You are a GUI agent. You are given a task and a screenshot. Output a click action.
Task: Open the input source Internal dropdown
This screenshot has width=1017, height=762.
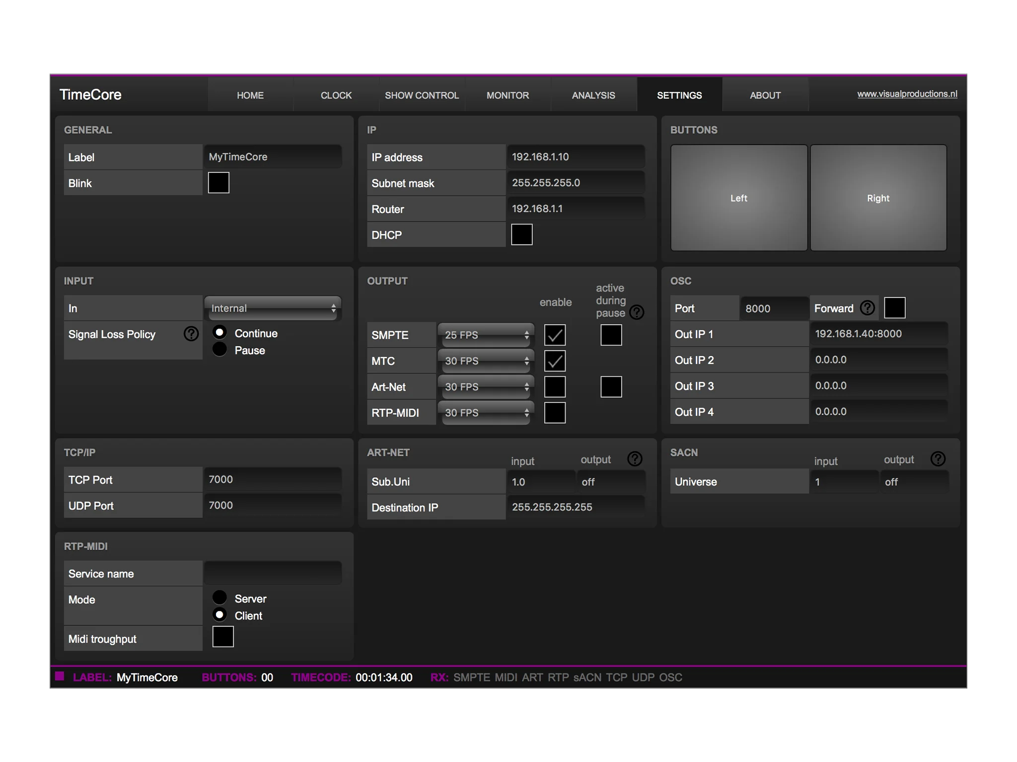click(273, 308)
